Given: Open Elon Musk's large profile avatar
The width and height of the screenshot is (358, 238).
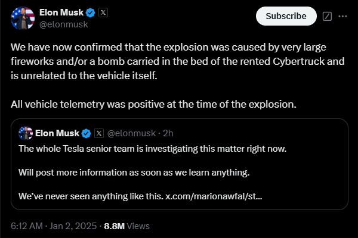Looking at the screenshot, I should tap(23, 18).
